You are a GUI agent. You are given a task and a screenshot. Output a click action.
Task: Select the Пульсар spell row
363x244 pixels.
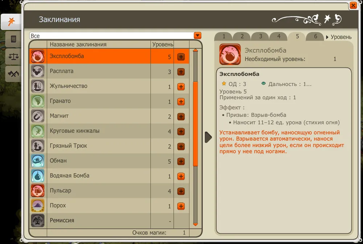[109, 191]
